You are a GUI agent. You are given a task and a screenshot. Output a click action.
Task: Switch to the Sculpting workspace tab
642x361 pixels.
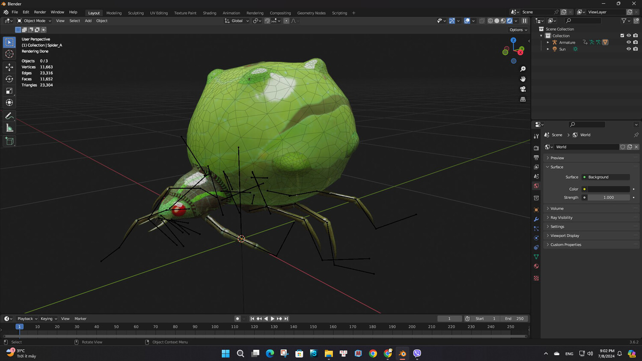point(136,13)
